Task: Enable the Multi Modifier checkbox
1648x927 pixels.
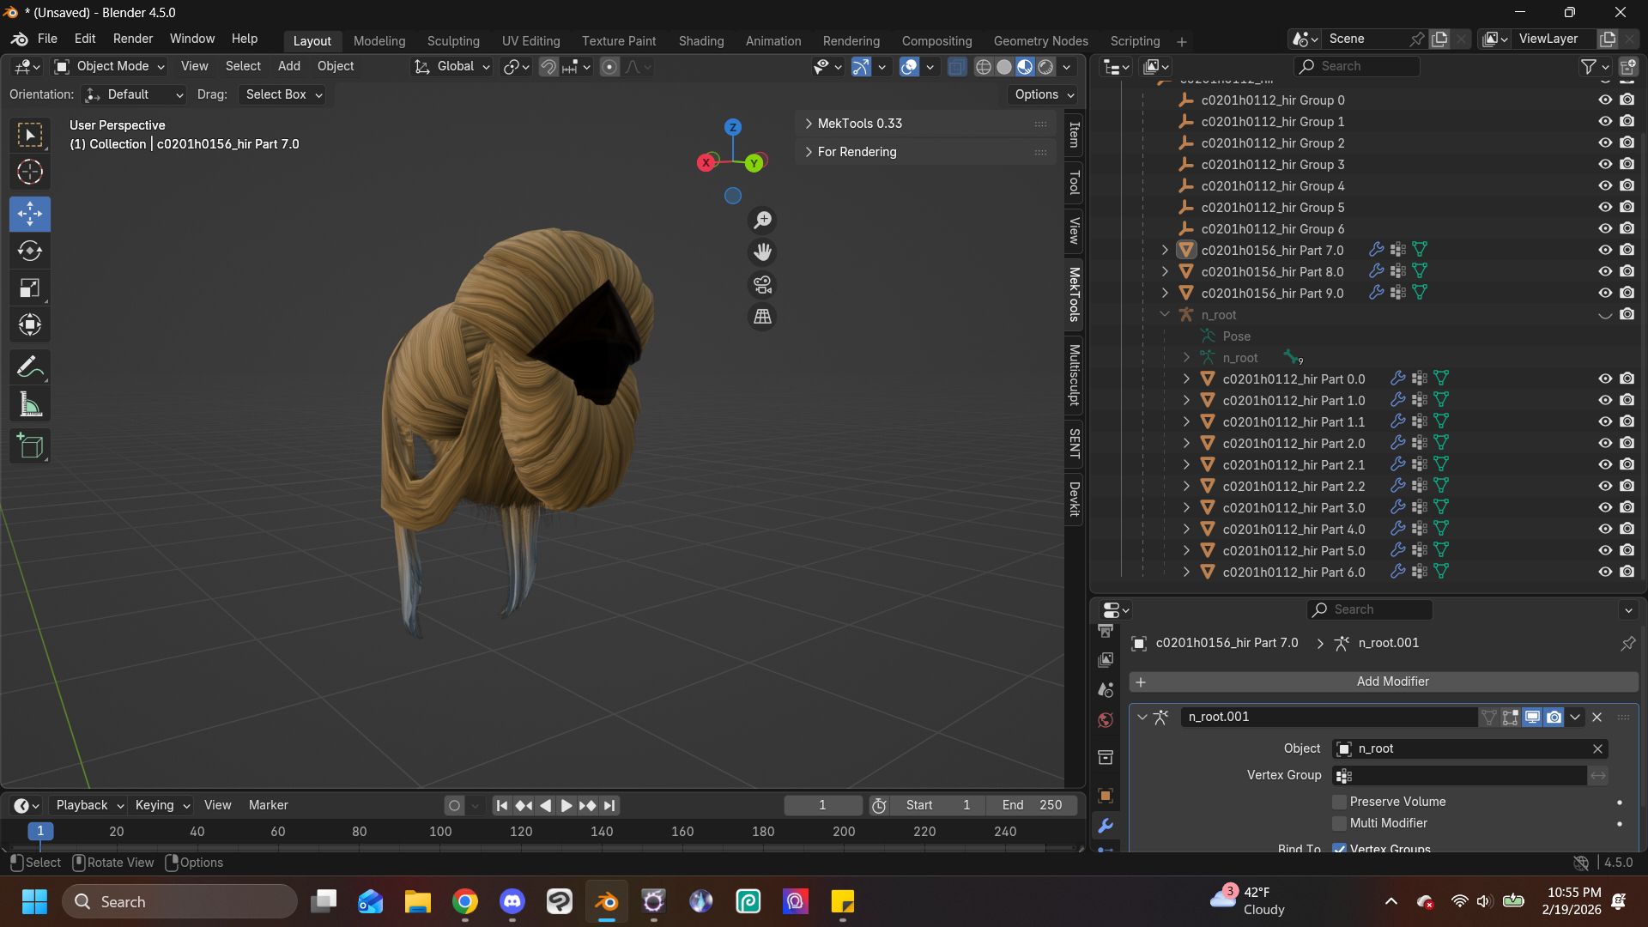Action: point(1339,823)
